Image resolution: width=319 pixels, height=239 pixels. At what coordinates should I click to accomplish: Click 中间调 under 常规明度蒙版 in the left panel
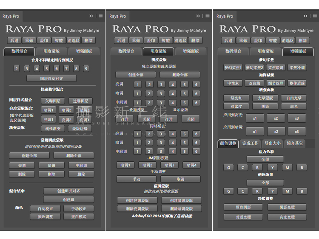pyautogui.click(x=81, y=165)
